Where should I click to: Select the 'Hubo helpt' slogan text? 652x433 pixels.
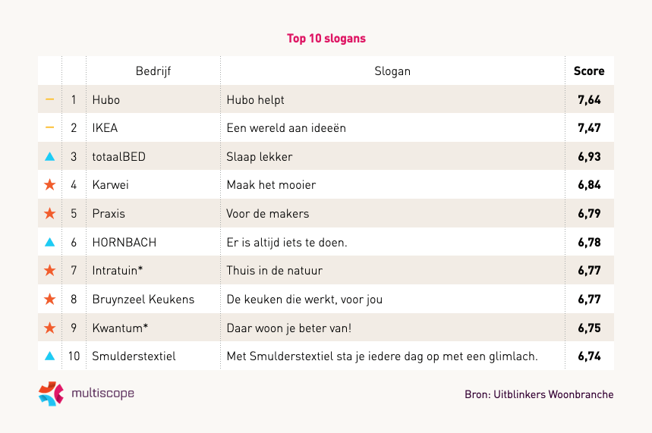coord(256,99)
